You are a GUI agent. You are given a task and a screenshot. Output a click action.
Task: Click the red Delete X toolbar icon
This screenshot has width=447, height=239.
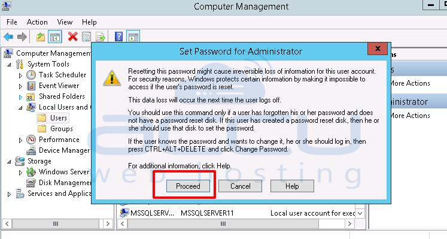[73, 37]
